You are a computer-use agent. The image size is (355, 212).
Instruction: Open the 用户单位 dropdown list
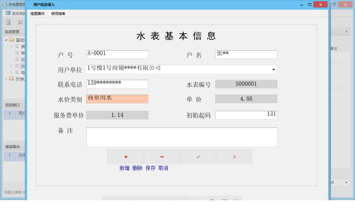pyautogui.click(x=273, y=70)
